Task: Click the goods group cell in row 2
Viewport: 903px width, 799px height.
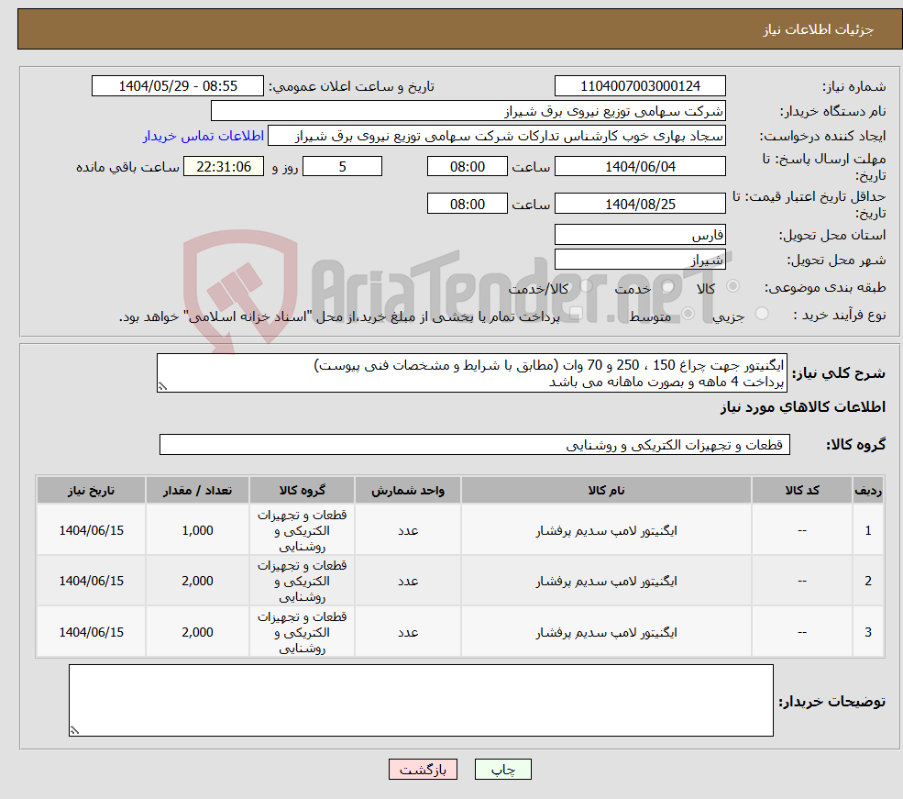Action: 302,581
